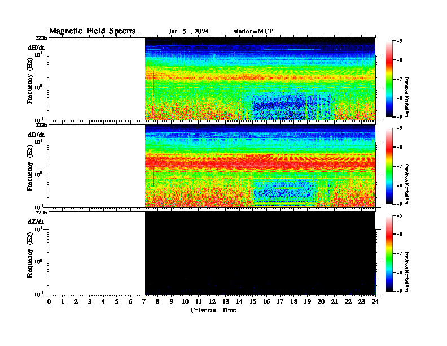Click the black dZ/dt spectrogram plot
This screenshot has height=346, width=447.
point(260,253)
